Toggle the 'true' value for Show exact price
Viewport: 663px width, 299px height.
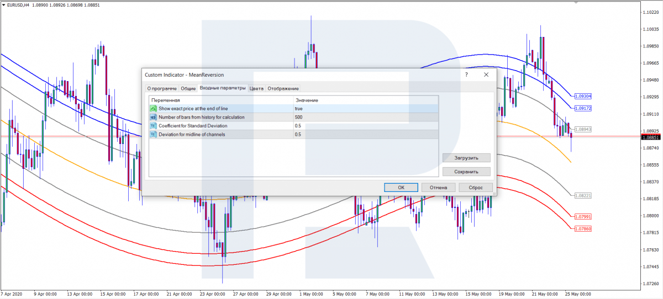coord(299,109)
